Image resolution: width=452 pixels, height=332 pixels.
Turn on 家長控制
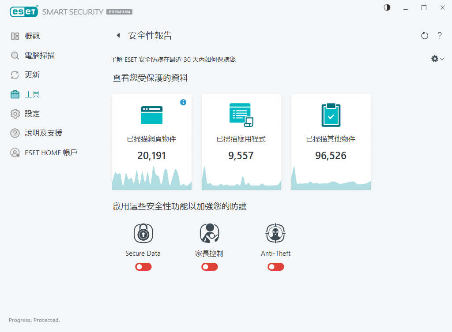[209, 267]
